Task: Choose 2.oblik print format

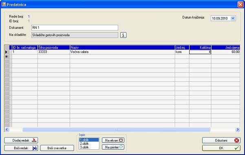Action: 89,144
